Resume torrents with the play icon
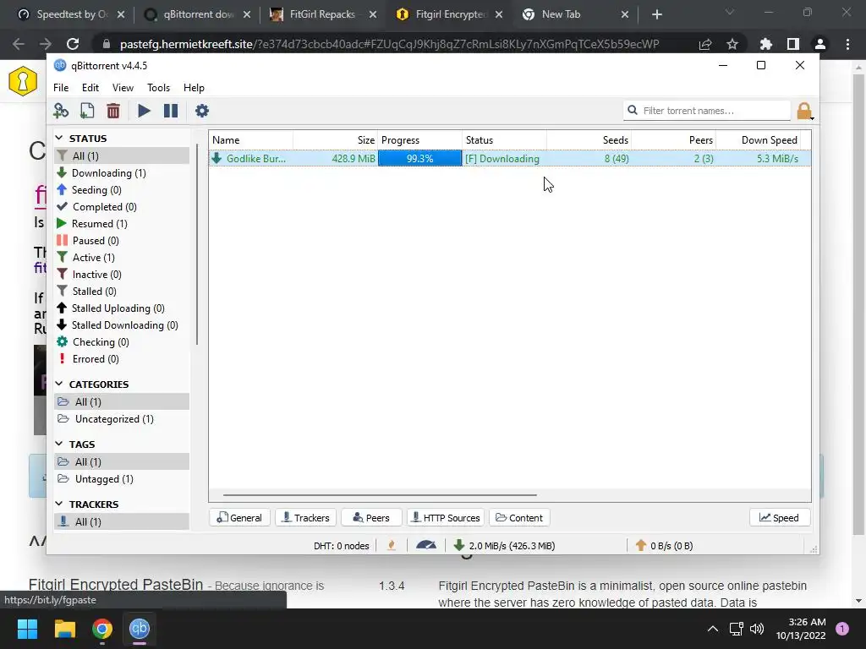866x649 pixels. click(x=144, y=111)
